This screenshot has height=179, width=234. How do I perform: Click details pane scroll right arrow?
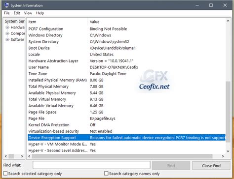click(x=223, y=156)
